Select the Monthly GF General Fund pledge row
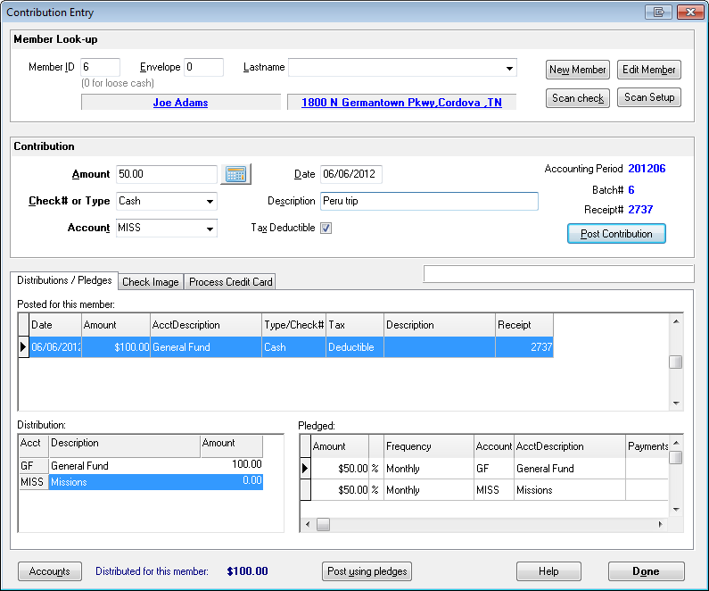The image size is (709, 591). point(490,469)
